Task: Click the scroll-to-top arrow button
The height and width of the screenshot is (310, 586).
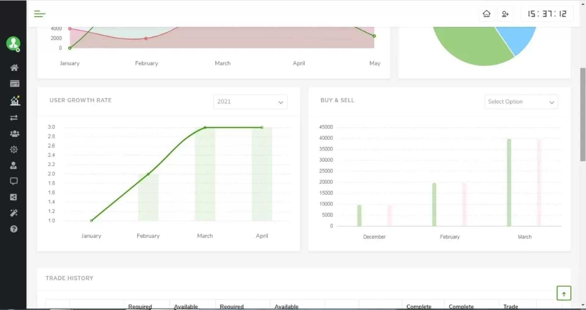Action: tap(564, 293)
